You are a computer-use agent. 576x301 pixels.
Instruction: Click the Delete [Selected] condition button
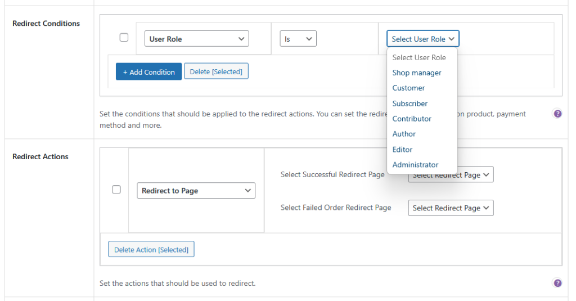[x=216, y=71]
